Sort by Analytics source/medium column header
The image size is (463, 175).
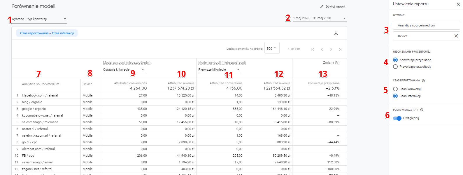[x=41, y=84]
